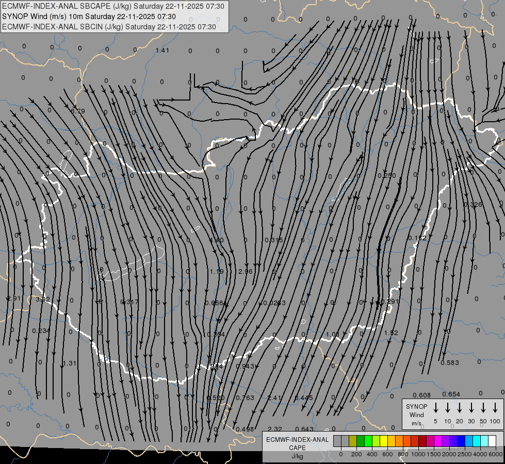Click the wind speed label '100' in the legend
505x464 pixels.
(495, 421)
